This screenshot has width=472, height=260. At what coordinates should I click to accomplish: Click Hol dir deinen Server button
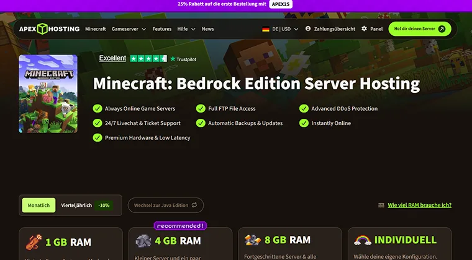click(419, 28)
